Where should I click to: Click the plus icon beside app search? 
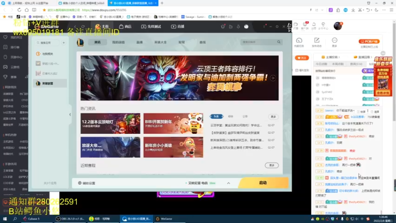(x=64, y=43)
